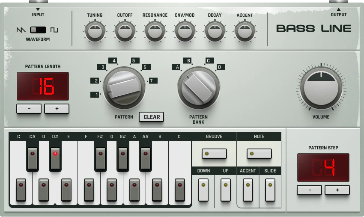Click the Pattern Step display showing 04
The width and height of the screenshot is (364, 217).
click(x=323, y=167)
